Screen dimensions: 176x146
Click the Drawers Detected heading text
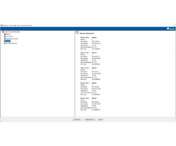(x=87, y=33)
